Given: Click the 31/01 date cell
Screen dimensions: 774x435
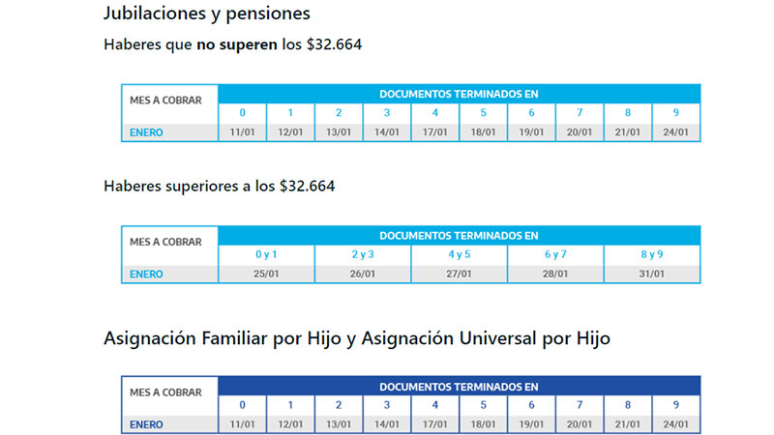Looking at the screenshot, I should coord(652,275).
